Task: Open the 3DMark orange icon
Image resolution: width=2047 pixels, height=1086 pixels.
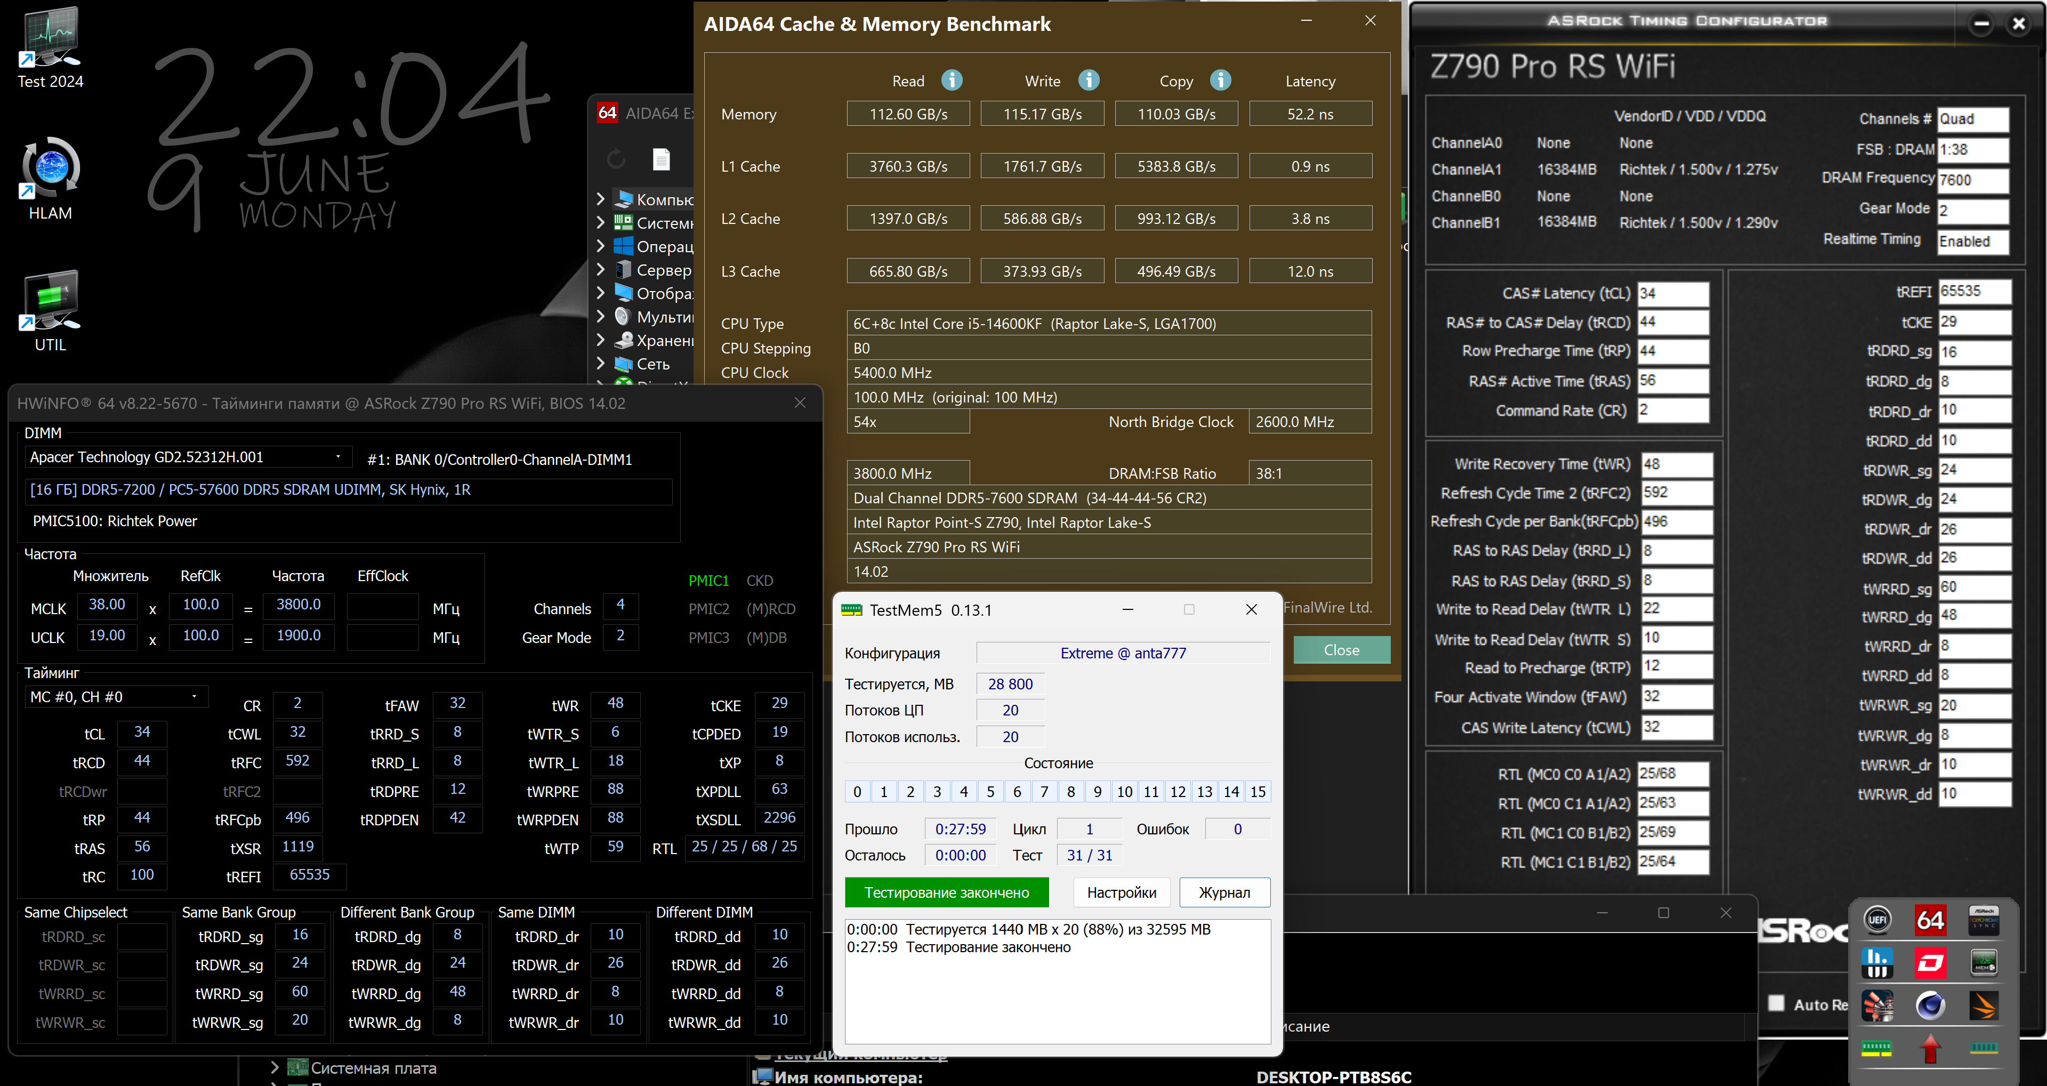Action: (x=1984, y=1005)
